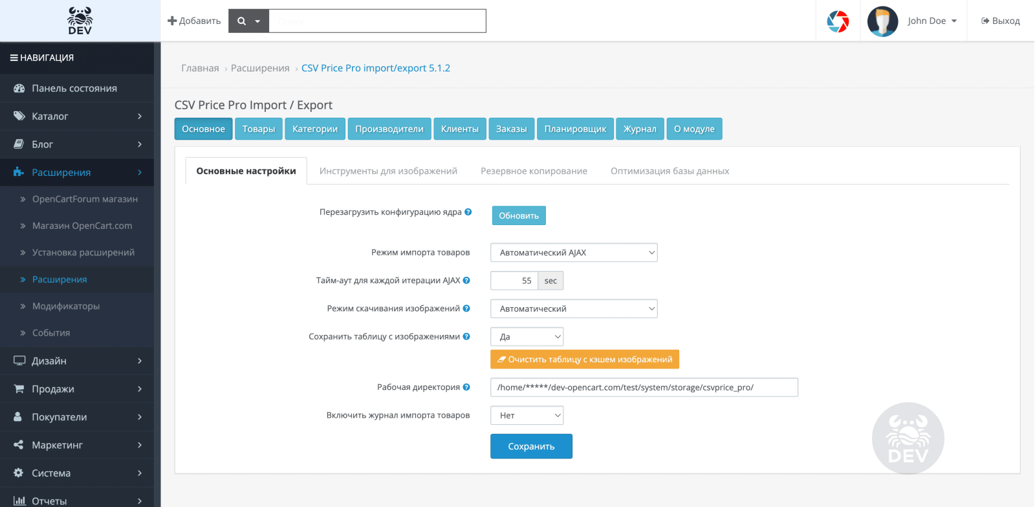
Task: Click the crab DEV logo in header
Action: [x=80, y=21]
